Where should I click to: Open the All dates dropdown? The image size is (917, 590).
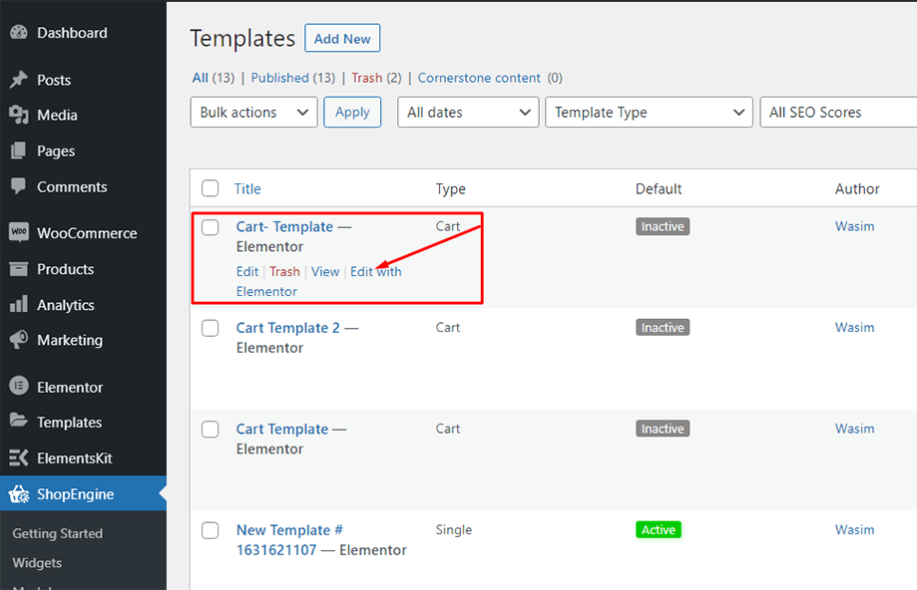[468, 112]
